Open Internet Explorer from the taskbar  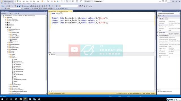[16, 99]
